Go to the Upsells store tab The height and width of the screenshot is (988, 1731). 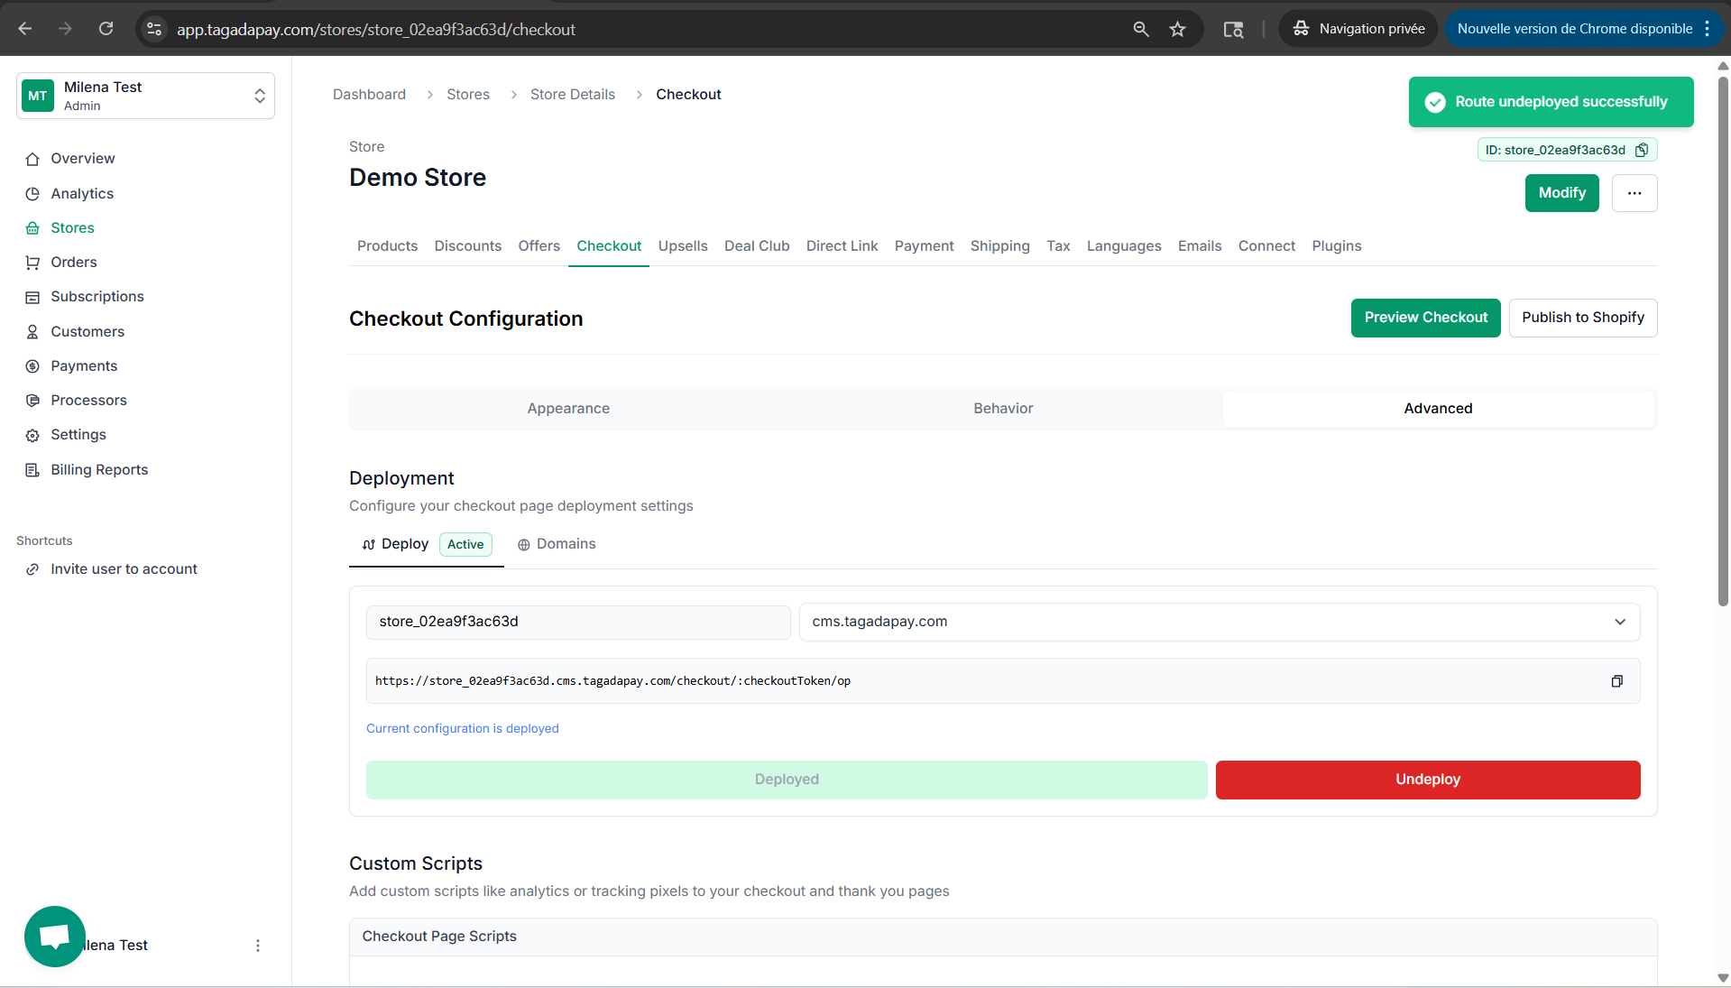682,246
